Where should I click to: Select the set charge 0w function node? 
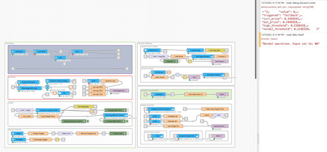coord(173,126)
